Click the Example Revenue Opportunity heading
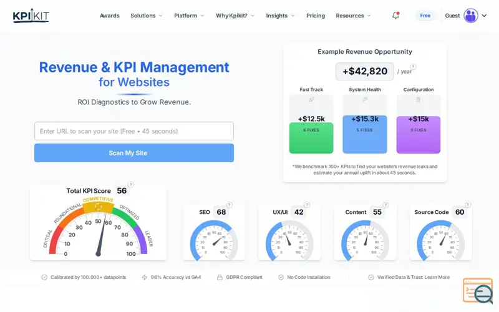This screenshot has width=499, height=312. click(365, 52)
